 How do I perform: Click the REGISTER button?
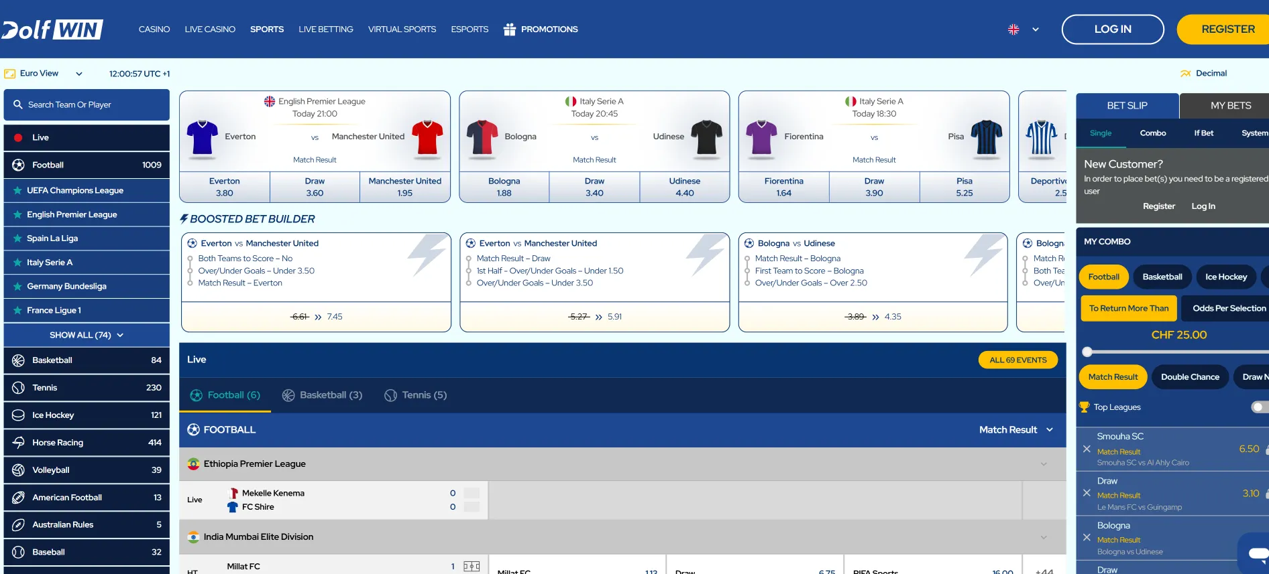[x=1225, y=29]
